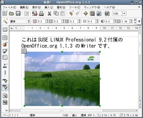Click the blue color percentage stepper
Image resolution: width=143 pixels, height=118 pixels.
click(79, 21)
